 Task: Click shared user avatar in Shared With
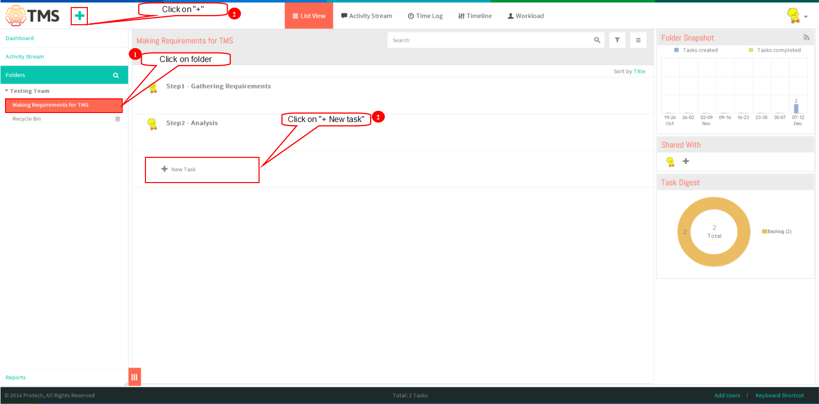coord(671,162)
